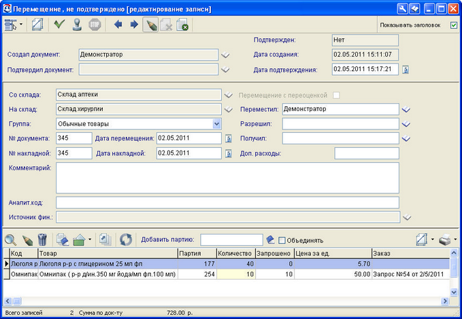This screenshot has height=319, width=462.
Task: Open calendar for Дата перемещения
Action: point(229,138)
